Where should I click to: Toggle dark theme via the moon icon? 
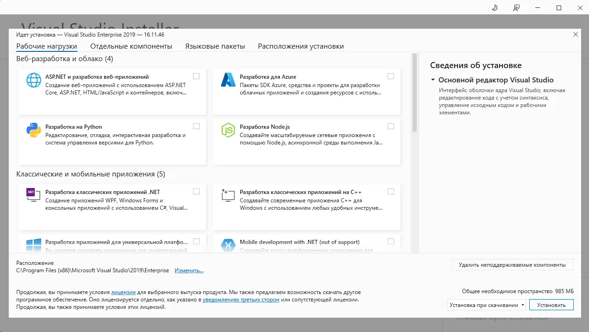coord(495,7)
